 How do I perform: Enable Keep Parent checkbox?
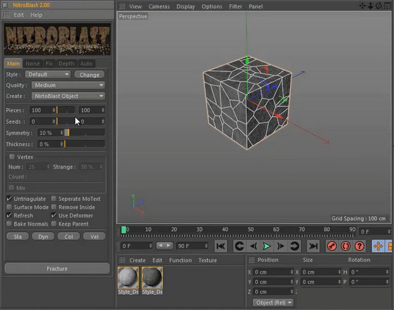point(54,224)
